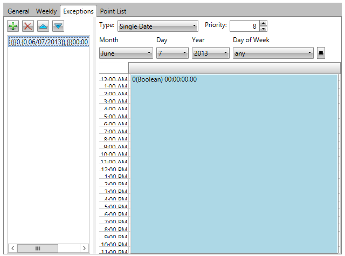Decrease the Priority value with down spinner
345x256 pixels.
[263, 29]
